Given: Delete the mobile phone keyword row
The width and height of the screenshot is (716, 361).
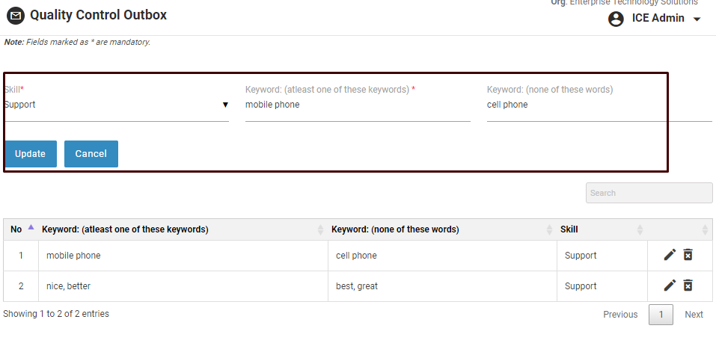Looking at the screenshot, I should 688,255.
